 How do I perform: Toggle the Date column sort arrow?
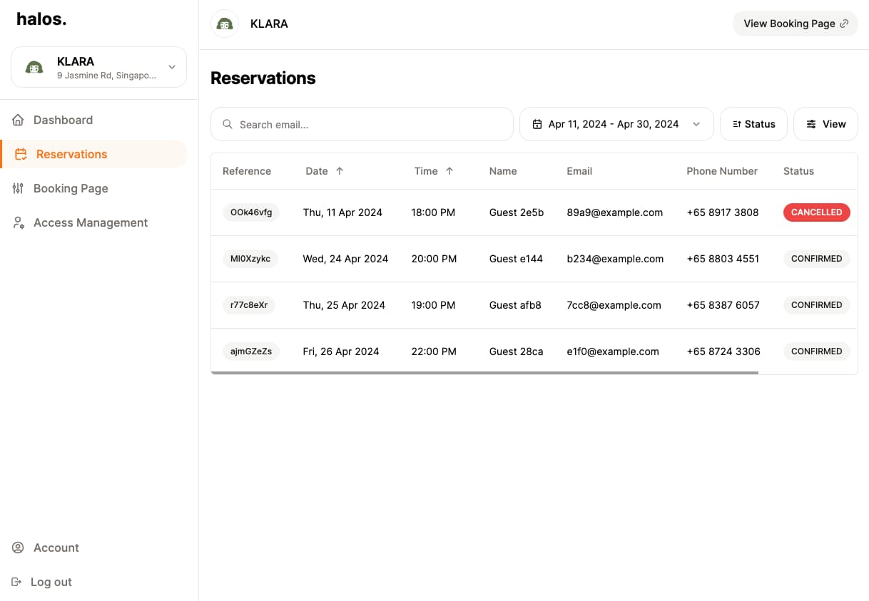click(340, 171)
